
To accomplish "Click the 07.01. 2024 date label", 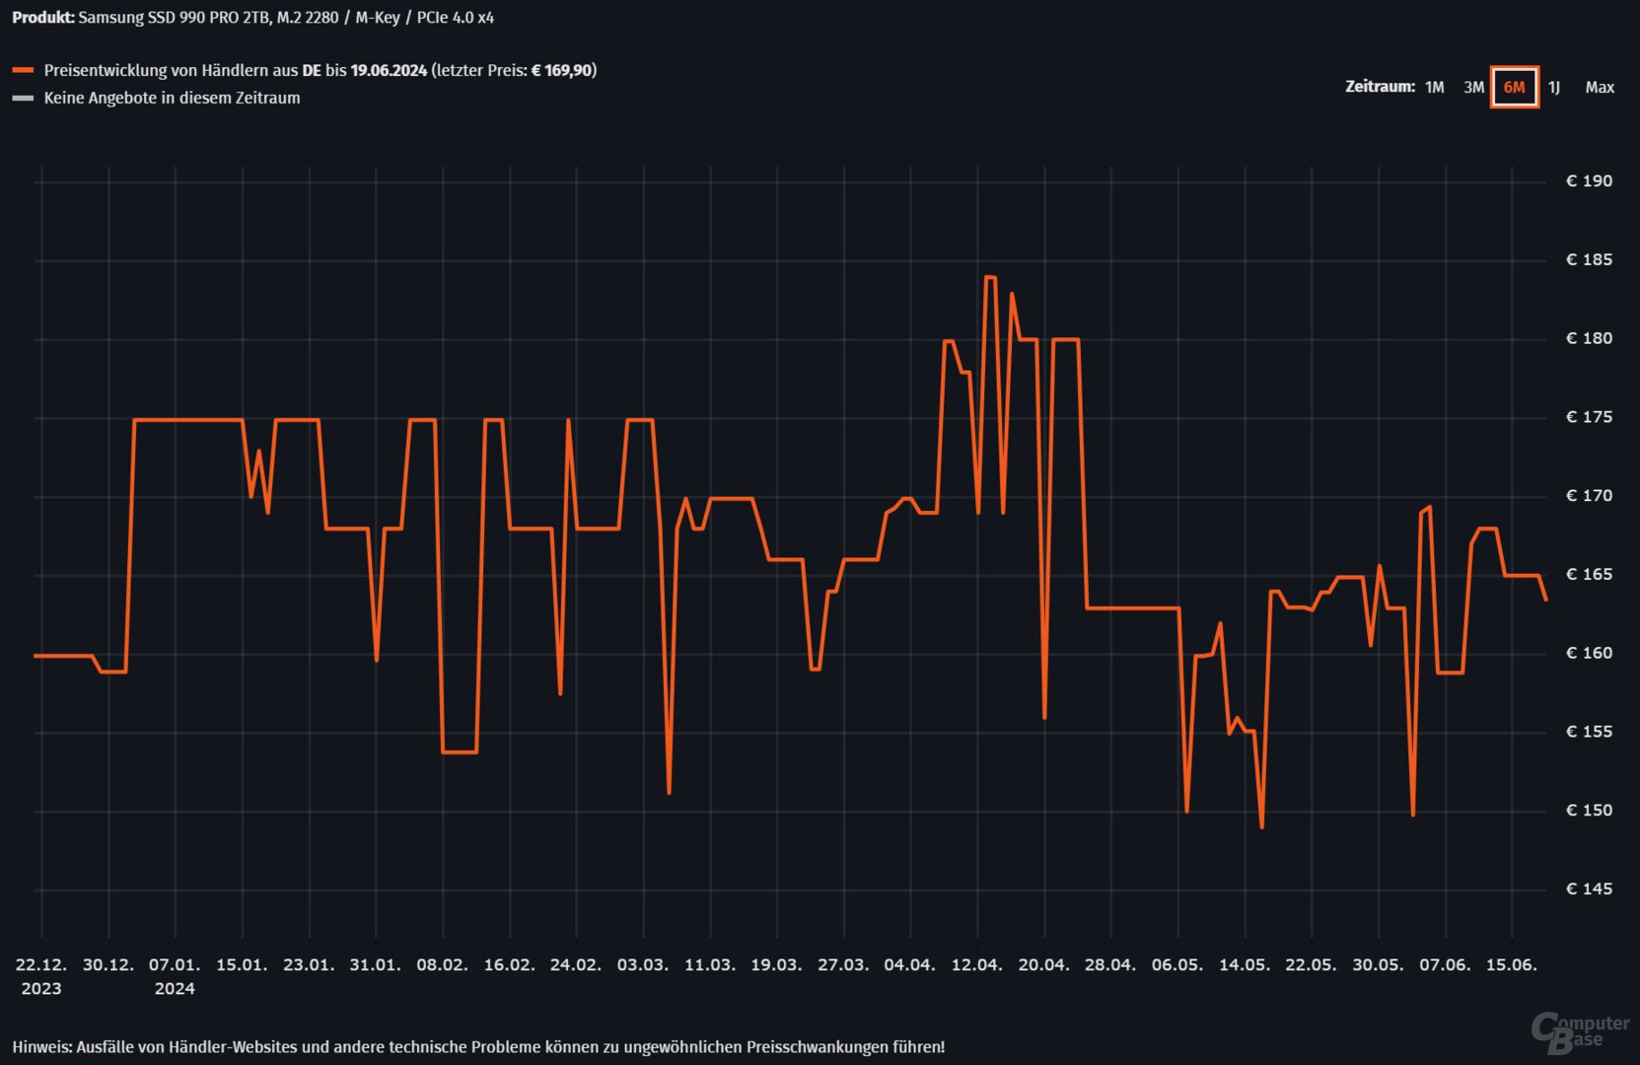I will point(175,976).
